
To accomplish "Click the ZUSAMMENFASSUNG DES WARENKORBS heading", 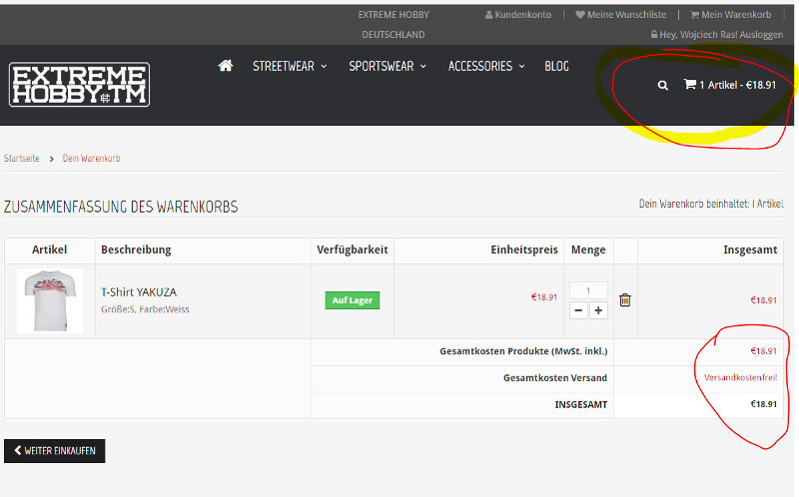I will coord(121,207).
